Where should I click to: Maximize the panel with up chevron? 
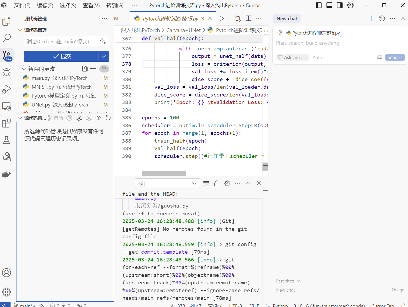248,183
